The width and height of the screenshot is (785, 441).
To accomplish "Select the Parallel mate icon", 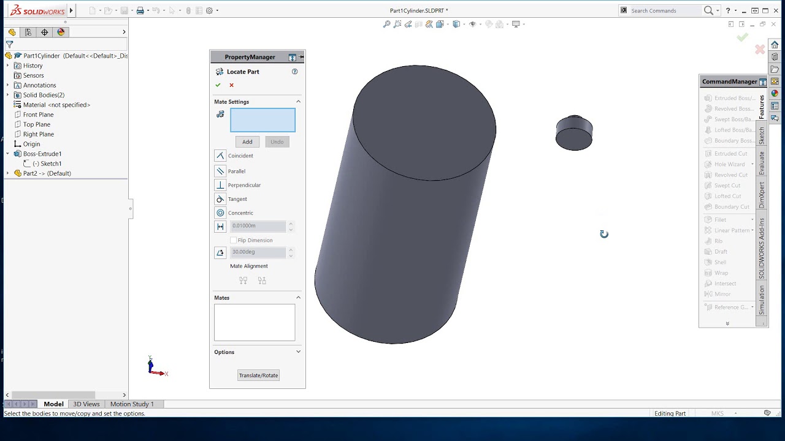I will pyautogui.click(x=220, y=171).
